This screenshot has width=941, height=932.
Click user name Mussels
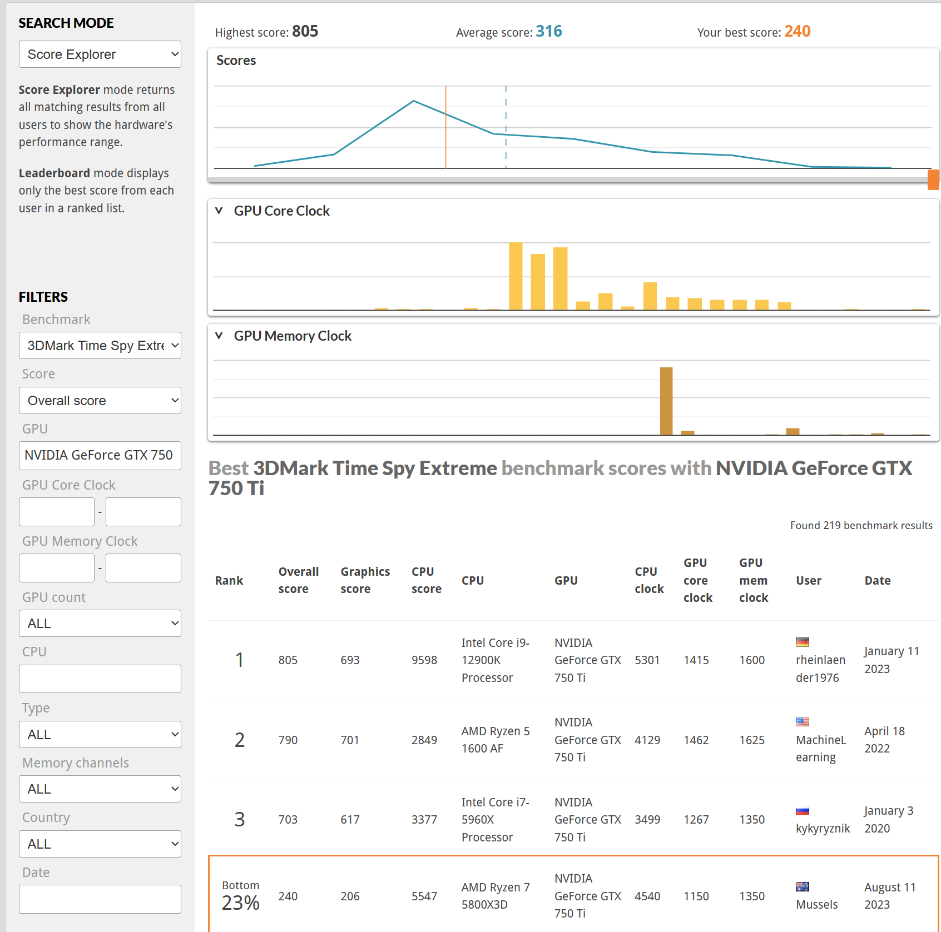[817, 905]
